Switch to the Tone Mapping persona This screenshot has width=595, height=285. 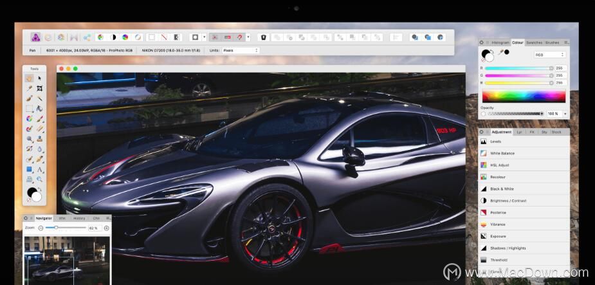(x=74, y=37)
